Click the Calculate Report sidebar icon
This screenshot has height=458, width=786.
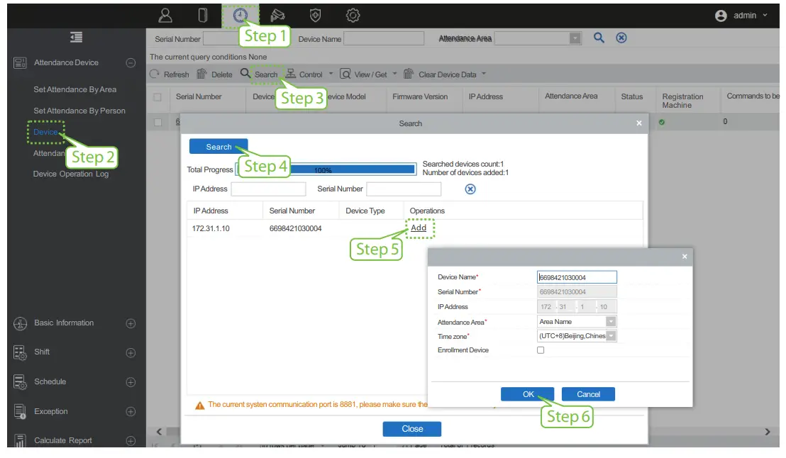click(20, 440)
